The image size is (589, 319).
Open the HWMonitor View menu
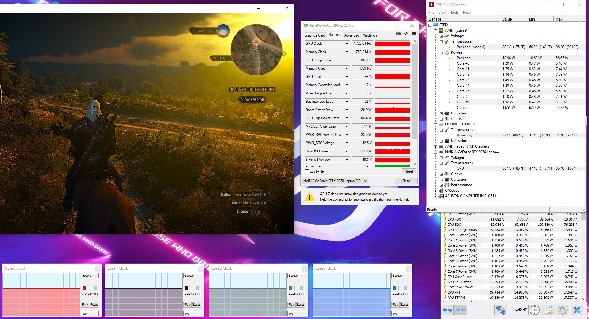(442, 13)
